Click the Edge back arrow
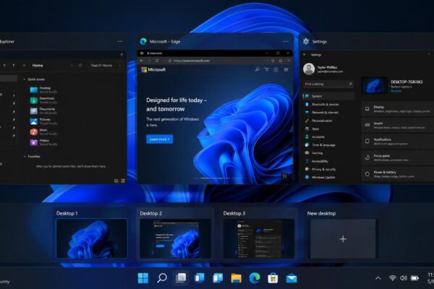Image resolution: width=434 pixels, height=289 pixels. click(x=142, y=61)
